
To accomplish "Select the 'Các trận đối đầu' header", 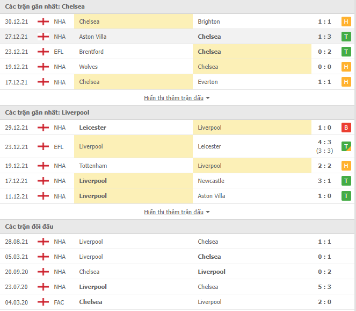I will click(x=30, y=227).
